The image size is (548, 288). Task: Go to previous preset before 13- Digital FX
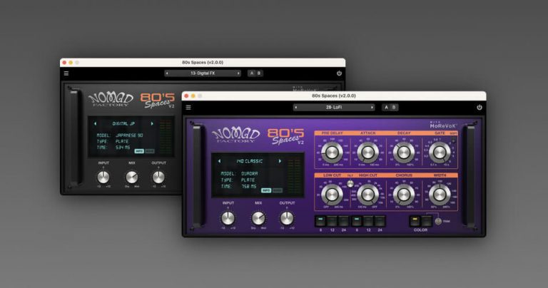click(167, 73)
